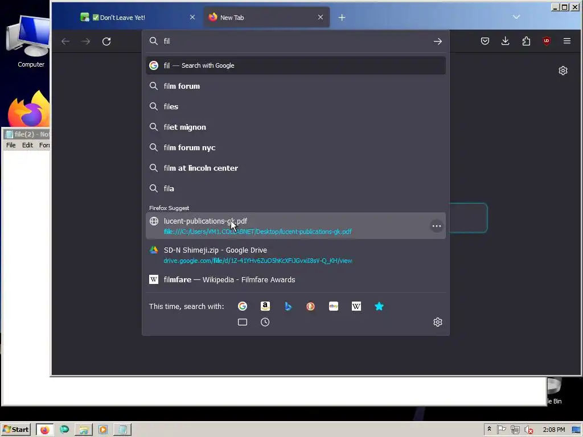Screen dimensions: 583x437
Task: Open media player icon in taskbar
Action: pos(103,430)
